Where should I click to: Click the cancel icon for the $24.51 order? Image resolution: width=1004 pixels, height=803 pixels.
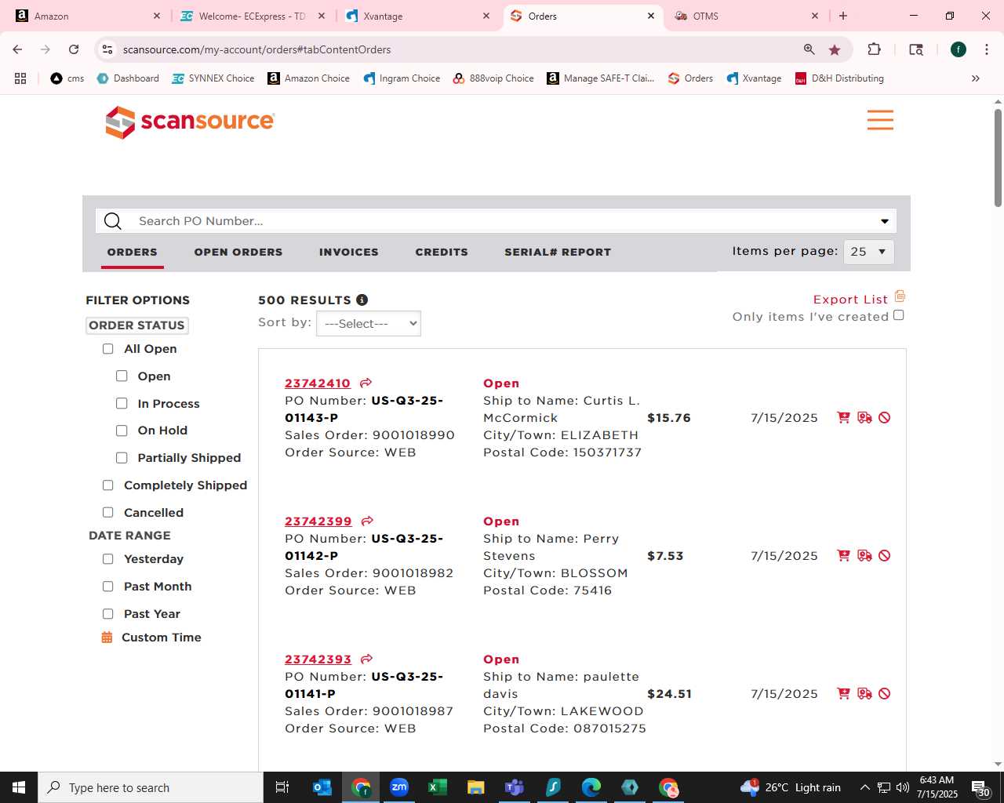point(885,694)
